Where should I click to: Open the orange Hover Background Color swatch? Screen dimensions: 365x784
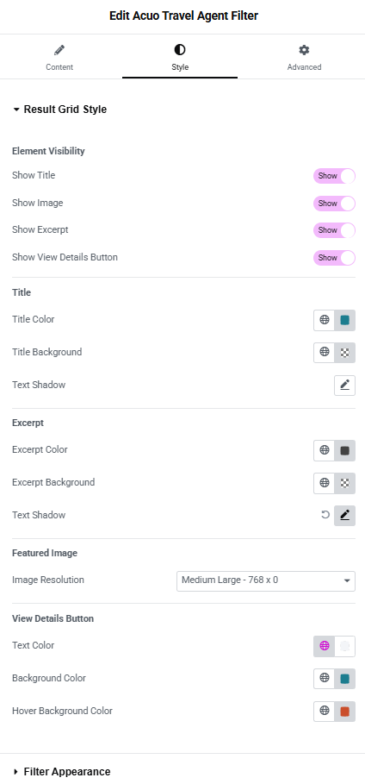click(x=345, y=711)
